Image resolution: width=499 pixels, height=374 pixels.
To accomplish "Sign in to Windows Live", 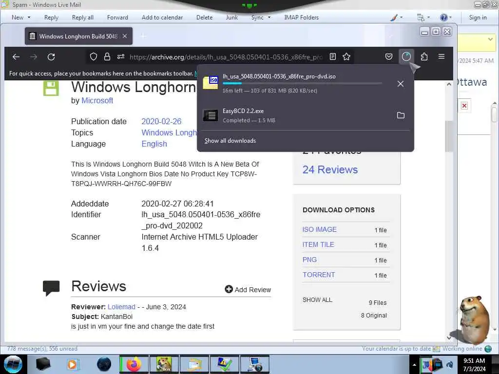I will point(478,18).
